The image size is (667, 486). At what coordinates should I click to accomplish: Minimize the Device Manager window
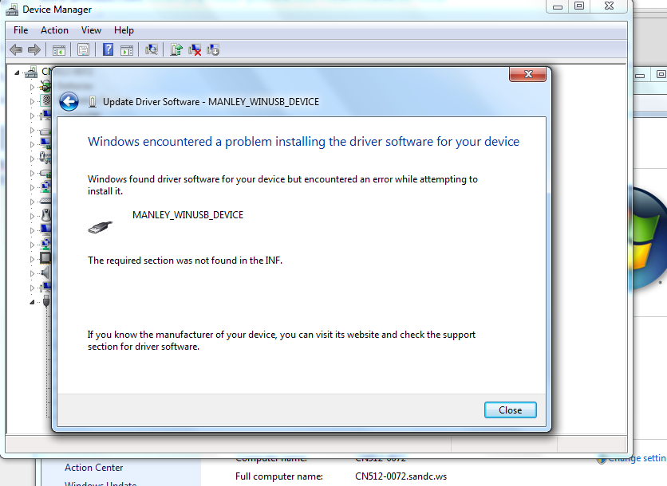[x=558, y=6]
